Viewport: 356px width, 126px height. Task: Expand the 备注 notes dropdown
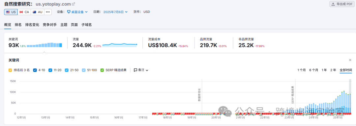(x=141, y=70)
